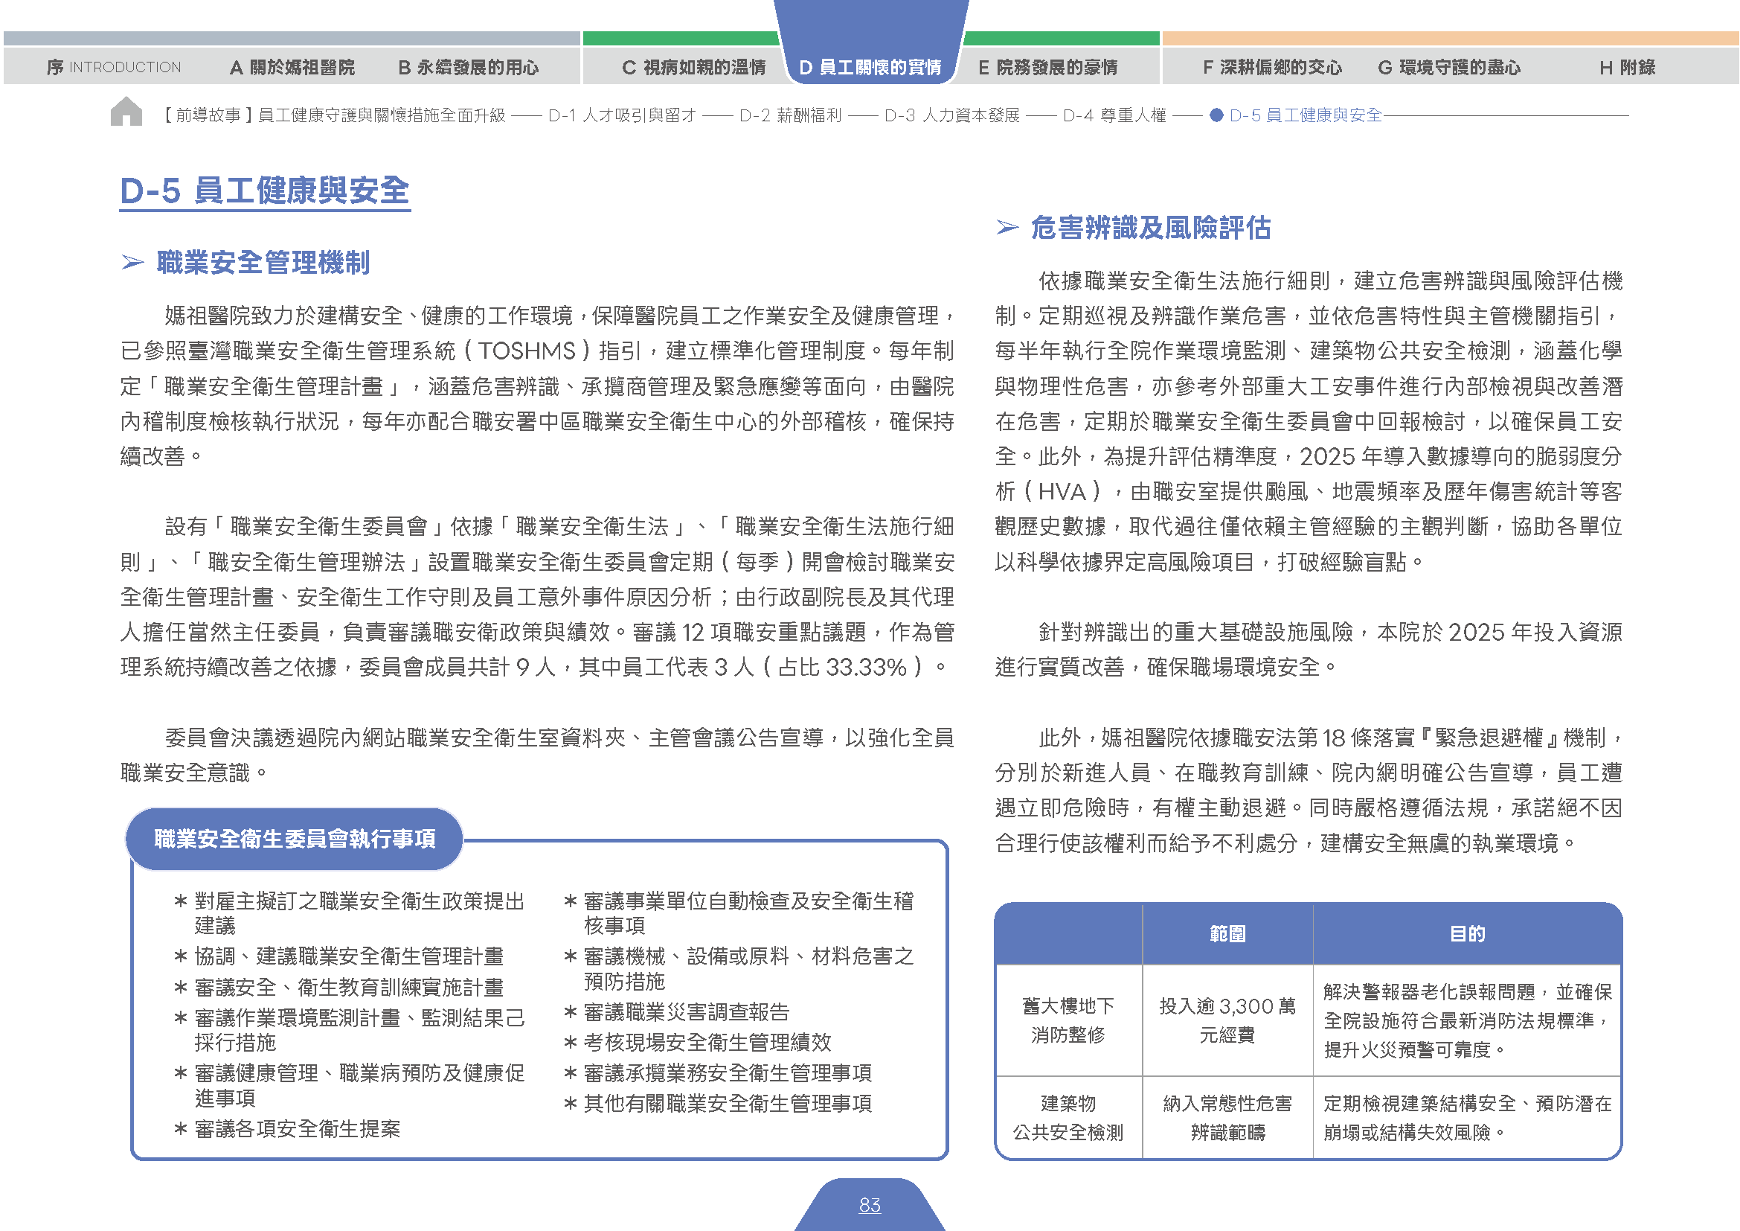This screenshot has height=1231, width=1740.
Task: Switch to G 環境守護的盡心 tab
Action: [x=1449, y=68]
